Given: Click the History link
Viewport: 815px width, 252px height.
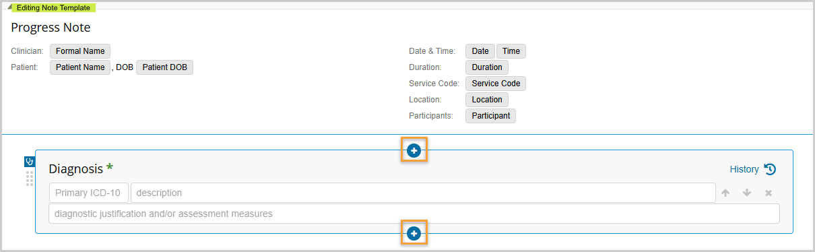Looking at the screenshot, I should click(x=744, y=169).
